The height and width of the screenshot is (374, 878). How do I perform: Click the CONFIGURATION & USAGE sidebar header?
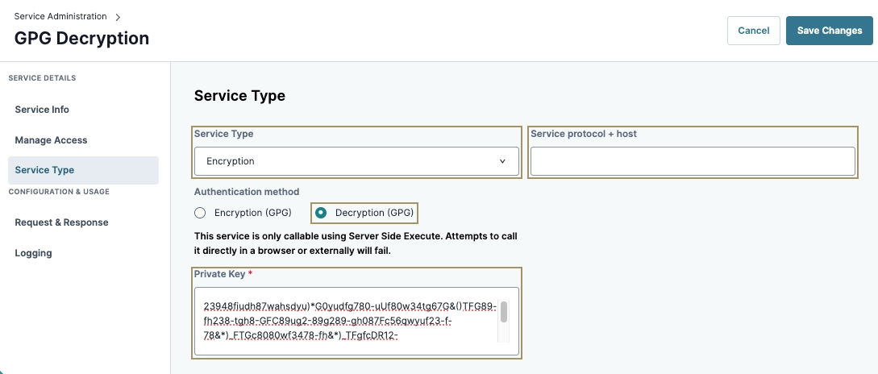click(59, 192)
